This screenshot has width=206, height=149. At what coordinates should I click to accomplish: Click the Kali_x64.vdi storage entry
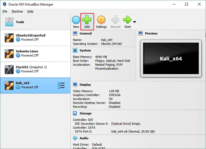point(133,131)
